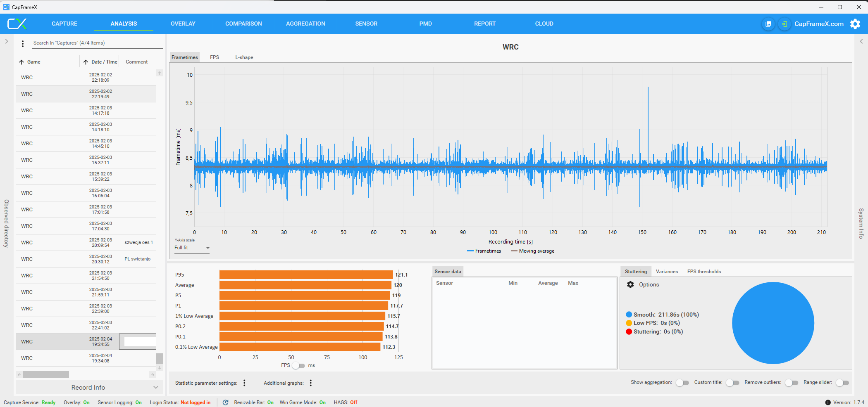
Task: Click the login icon beside CapFrameX.com
Action: (x=784, y=24)
